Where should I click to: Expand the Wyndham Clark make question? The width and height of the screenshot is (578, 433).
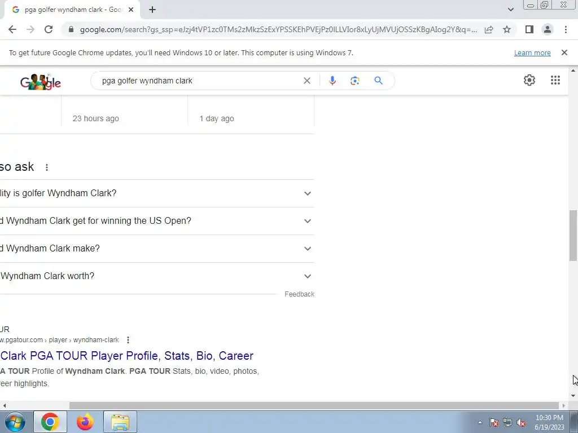pos(157,249)
